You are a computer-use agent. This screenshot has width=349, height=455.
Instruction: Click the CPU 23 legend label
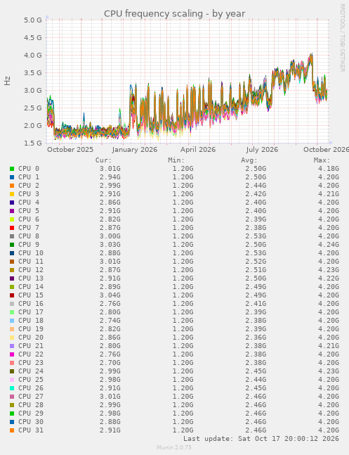[31, 362]
